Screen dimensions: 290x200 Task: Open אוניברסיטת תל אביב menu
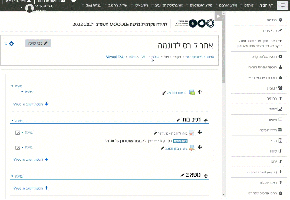[167, 5]
